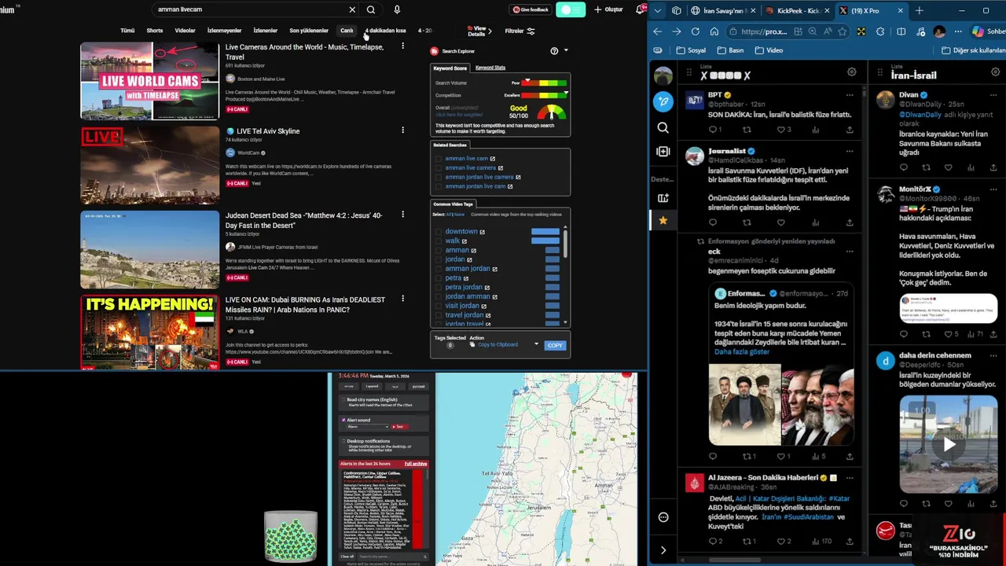Viewport: 1006px width, 566px height.
Task: Open Filtreler filter options
Action: point(520,31)
